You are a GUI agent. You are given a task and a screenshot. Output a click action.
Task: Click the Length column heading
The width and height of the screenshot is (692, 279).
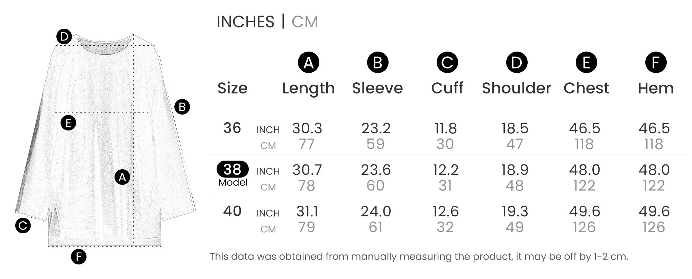tap(308, 88)
